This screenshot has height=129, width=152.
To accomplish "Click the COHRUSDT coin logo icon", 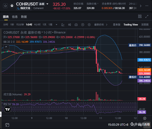I will (x=12, y=6).
